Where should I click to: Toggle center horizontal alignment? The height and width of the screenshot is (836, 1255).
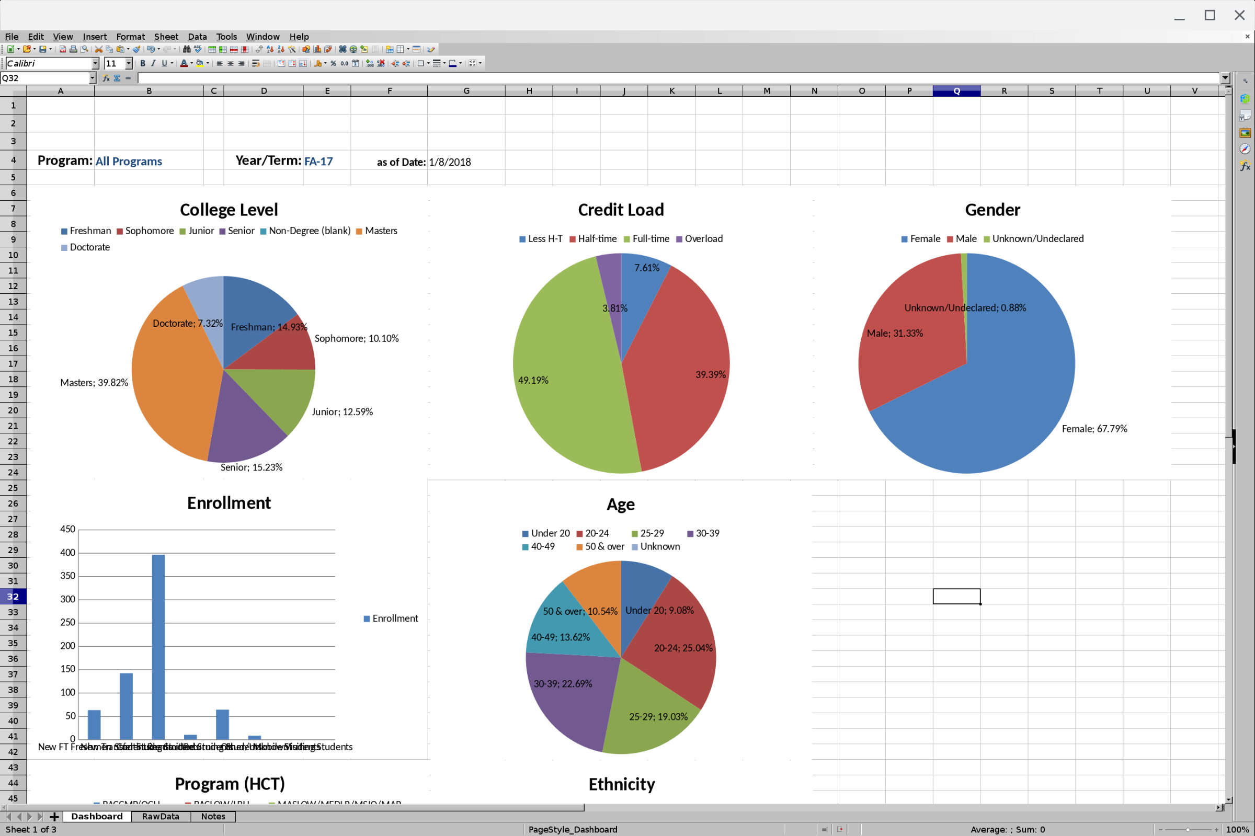click(230, 63)
